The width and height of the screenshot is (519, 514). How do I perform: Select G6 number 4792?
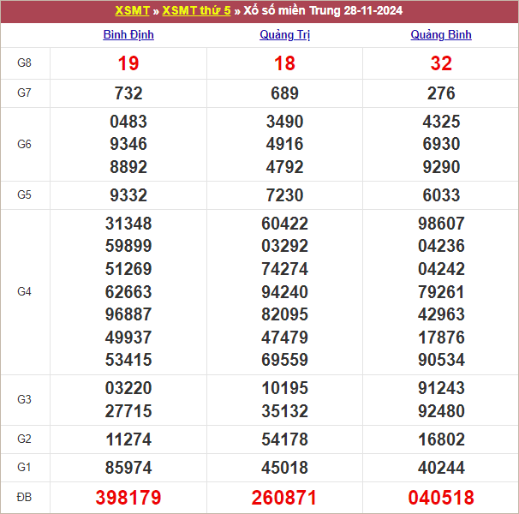[x=284, y=167]
